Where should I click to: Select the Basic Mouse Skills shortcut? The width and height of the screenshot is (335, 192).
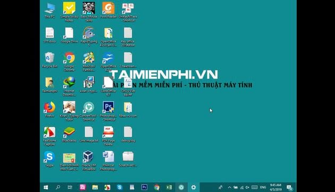click(x=89, y=12)
